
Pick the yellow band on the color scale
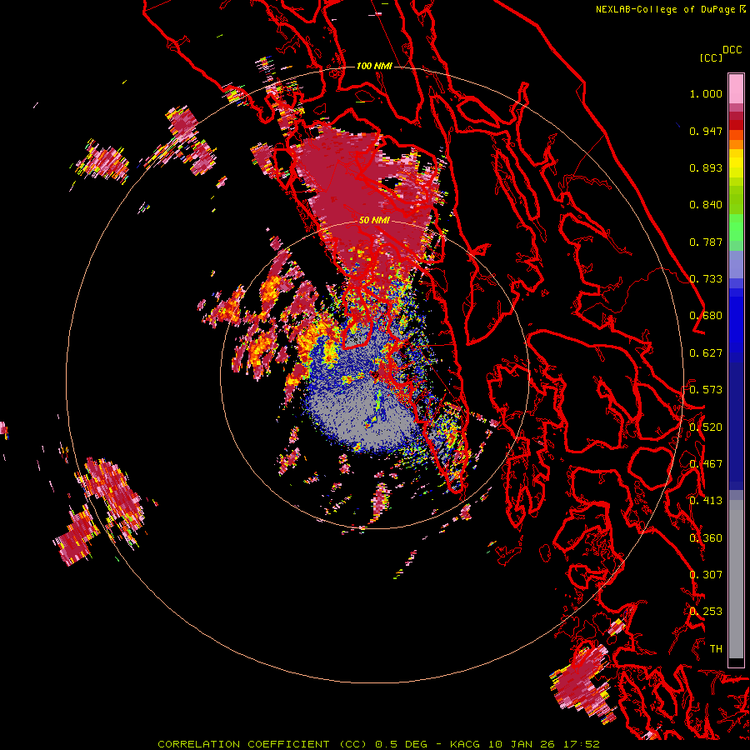[x=736, y=163]
